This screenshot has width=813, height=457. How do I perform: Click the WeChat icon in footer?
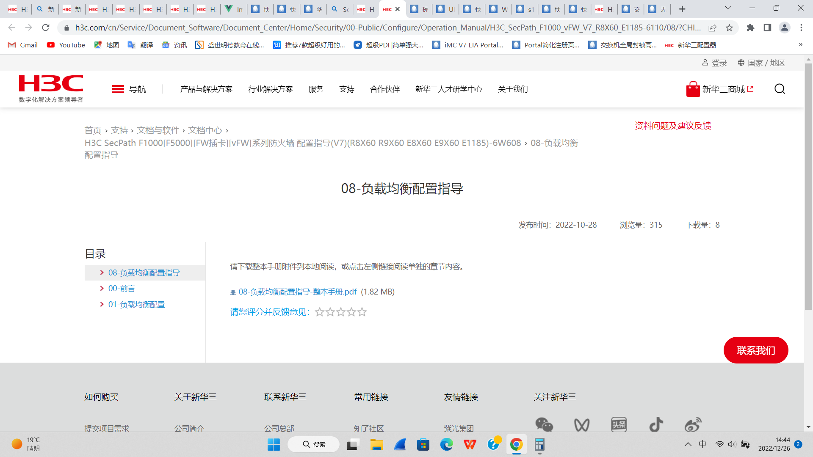(544, 424)
